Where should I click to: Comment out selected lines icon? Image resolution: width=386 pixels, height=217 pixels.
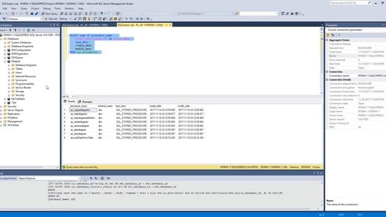[x=127, y=19]
